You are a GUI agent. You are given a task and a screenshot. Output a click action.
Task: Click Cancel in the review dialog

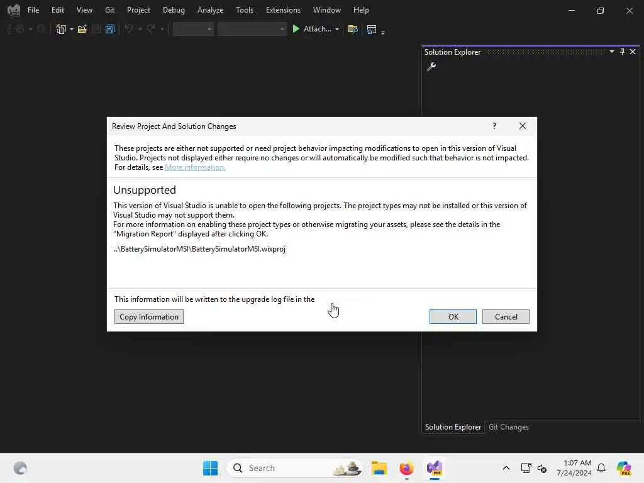506,317
